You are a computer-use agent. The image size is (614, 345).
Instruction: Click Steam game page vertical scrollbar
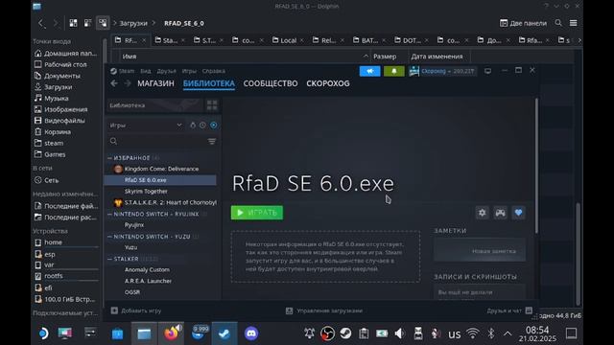pyautogui.click(x=536, y=166)
